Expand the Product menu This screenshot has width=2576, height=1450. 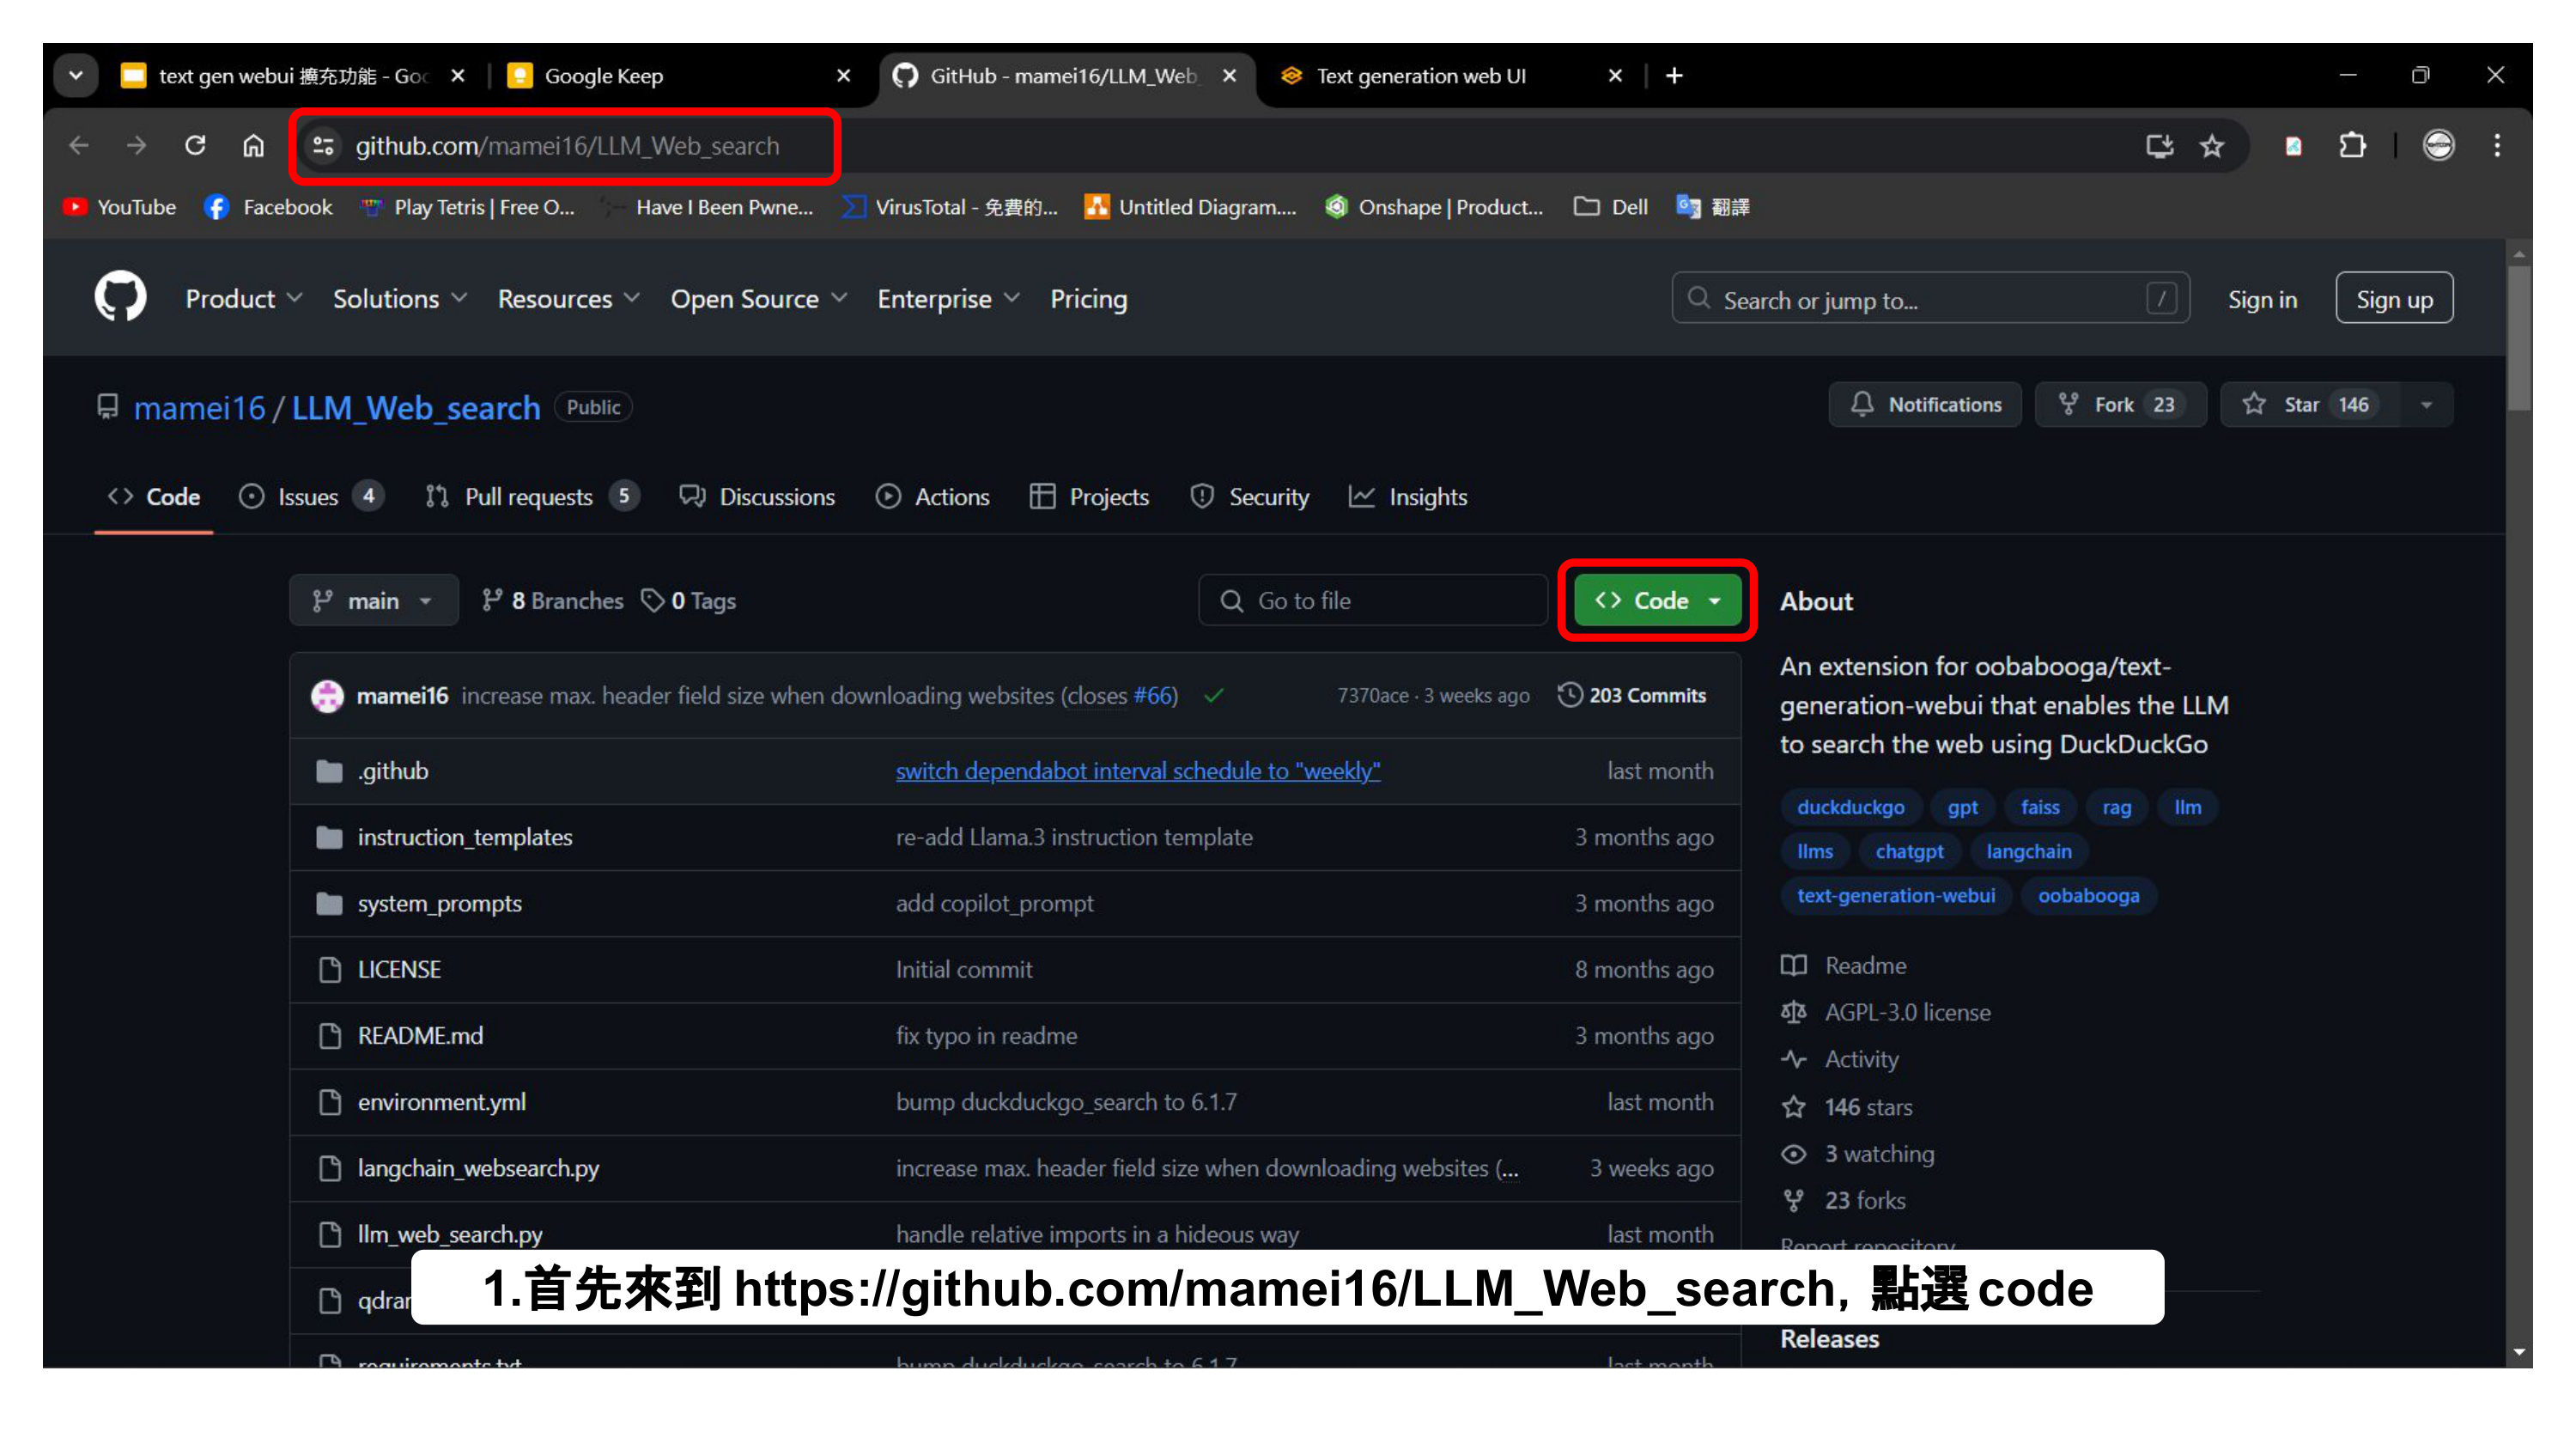243,298
